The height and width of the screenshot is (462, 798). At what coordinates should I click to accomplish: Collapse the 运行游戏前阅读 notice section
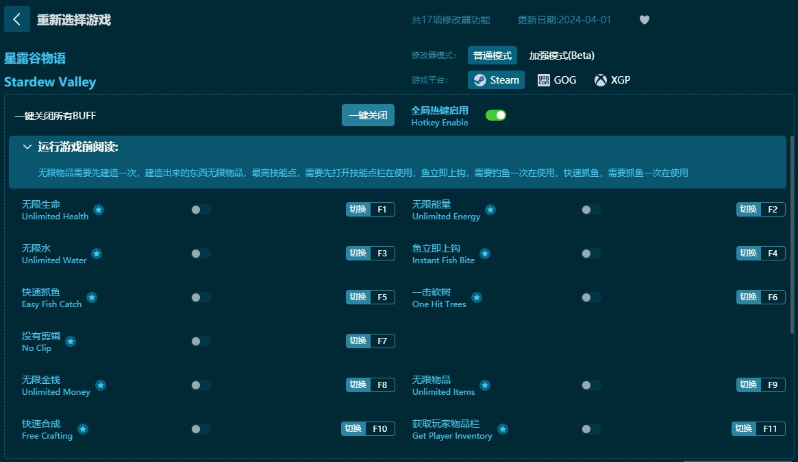coord(27,147)
